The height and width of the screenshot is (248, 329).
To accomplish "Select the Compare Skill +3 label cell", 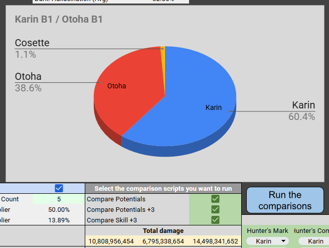I will tap(137, 220).
